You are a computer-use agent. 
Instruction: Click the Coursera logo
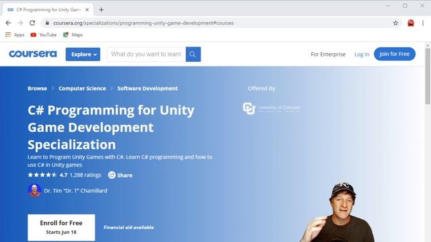click(33, 54)
